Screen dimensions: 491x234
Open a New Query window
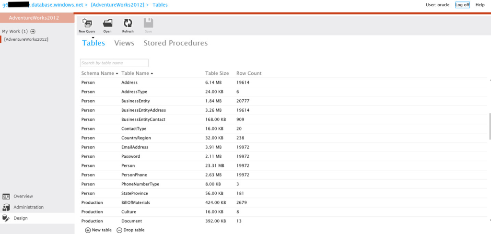87,25
